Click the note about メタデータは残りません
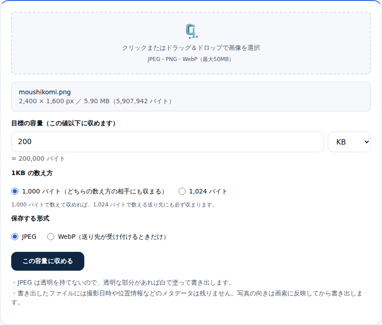Image resolution: width=382 pixels, height=325 pixels. (x=187, y=298)
